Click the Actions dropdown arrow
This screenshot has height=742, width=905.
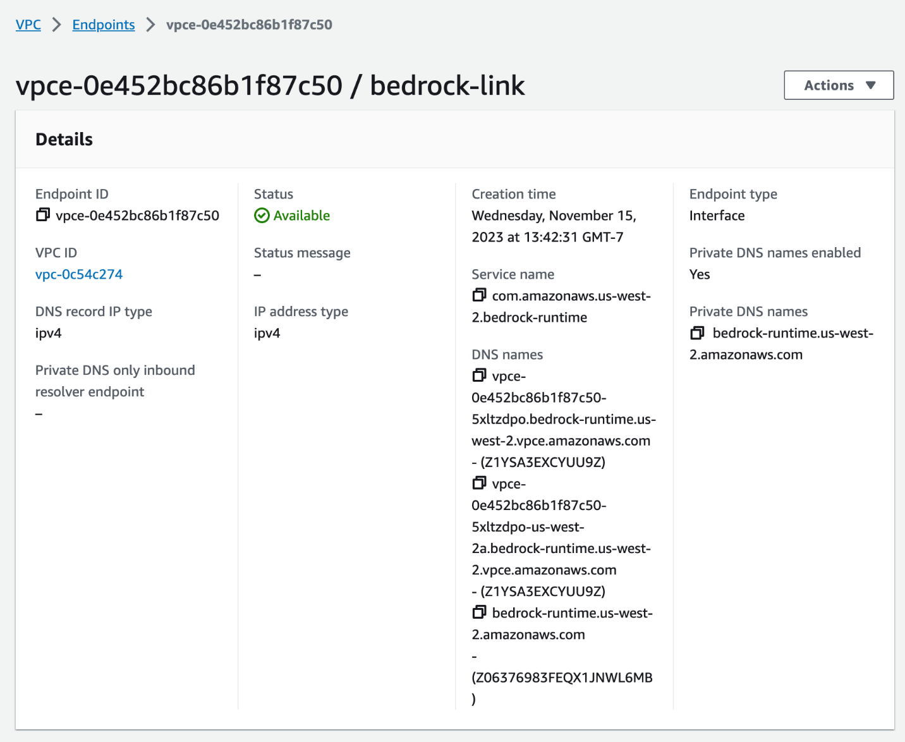(x=873, y=85)
